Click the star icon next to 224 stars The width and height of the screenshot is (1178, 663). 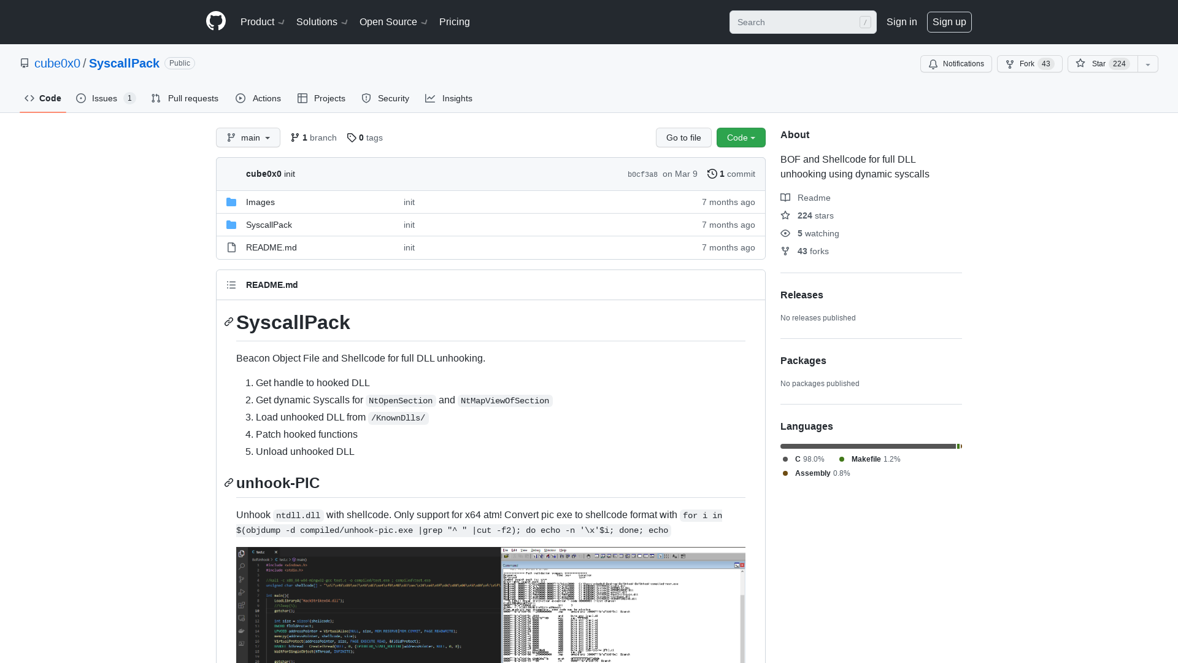[x=785, y=215]
